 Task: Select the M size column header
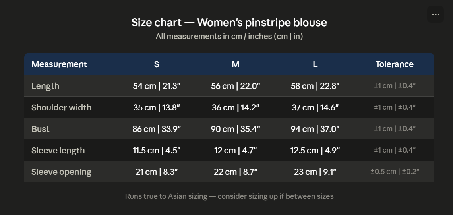236,64
